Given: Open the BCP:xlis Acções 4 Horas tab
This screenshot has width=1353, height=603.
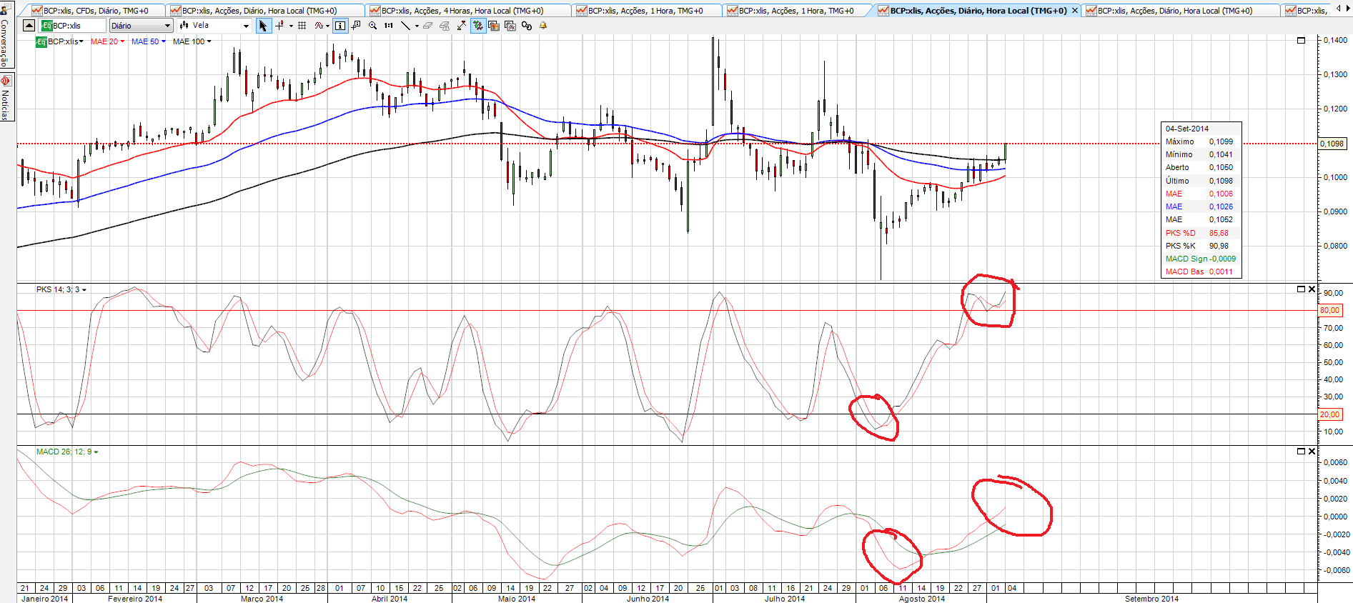Looking at the screenshot, I should tap(462, 11).
